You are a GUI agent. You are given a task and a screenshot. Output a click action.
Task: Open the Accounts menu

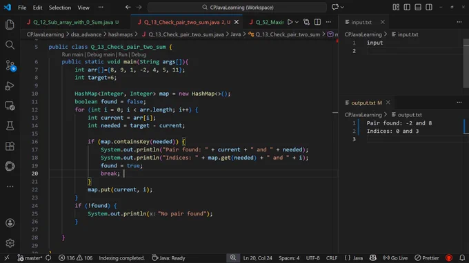point(10,223)
